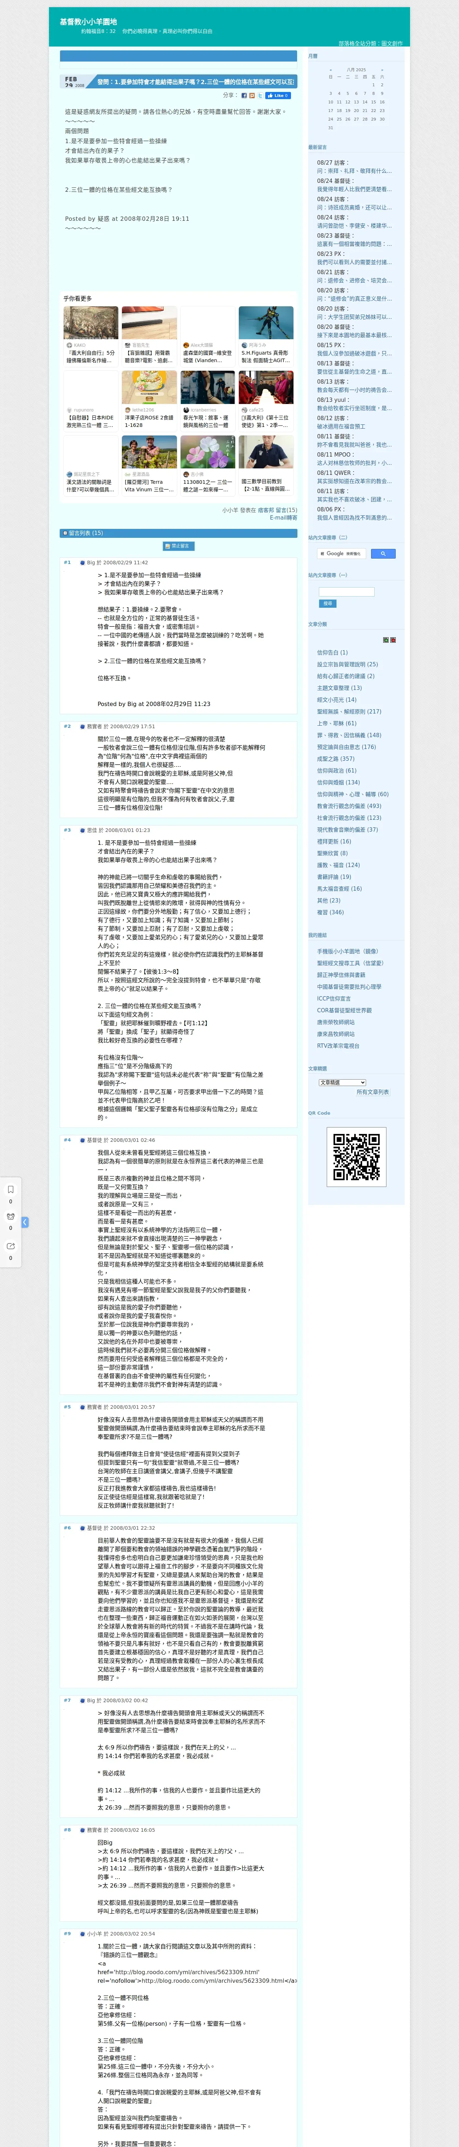Viewport: 459px width, 2147px height.
Task: Focus the 站內文章搜尋 (一) text field
Action: (x=346, y=592)
